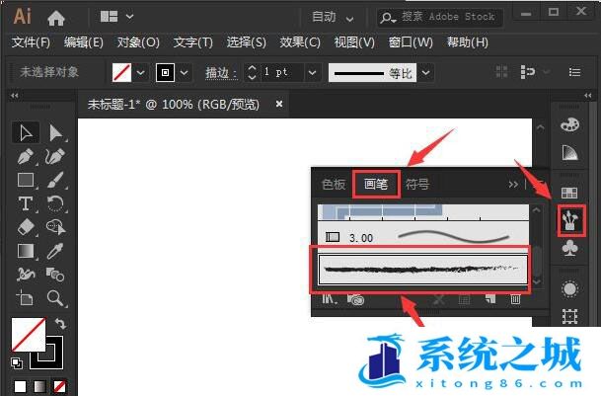Select the Selection tool arrow
Image resolution: width=601 pixels, height=396 pixels.
click(26, 133)
